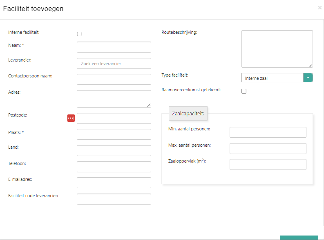Viewport: 324px width, 240px height.
Task: Enable the Interne faciliteit checkbox
Action: pyautogui.click(x=79, y=34)
